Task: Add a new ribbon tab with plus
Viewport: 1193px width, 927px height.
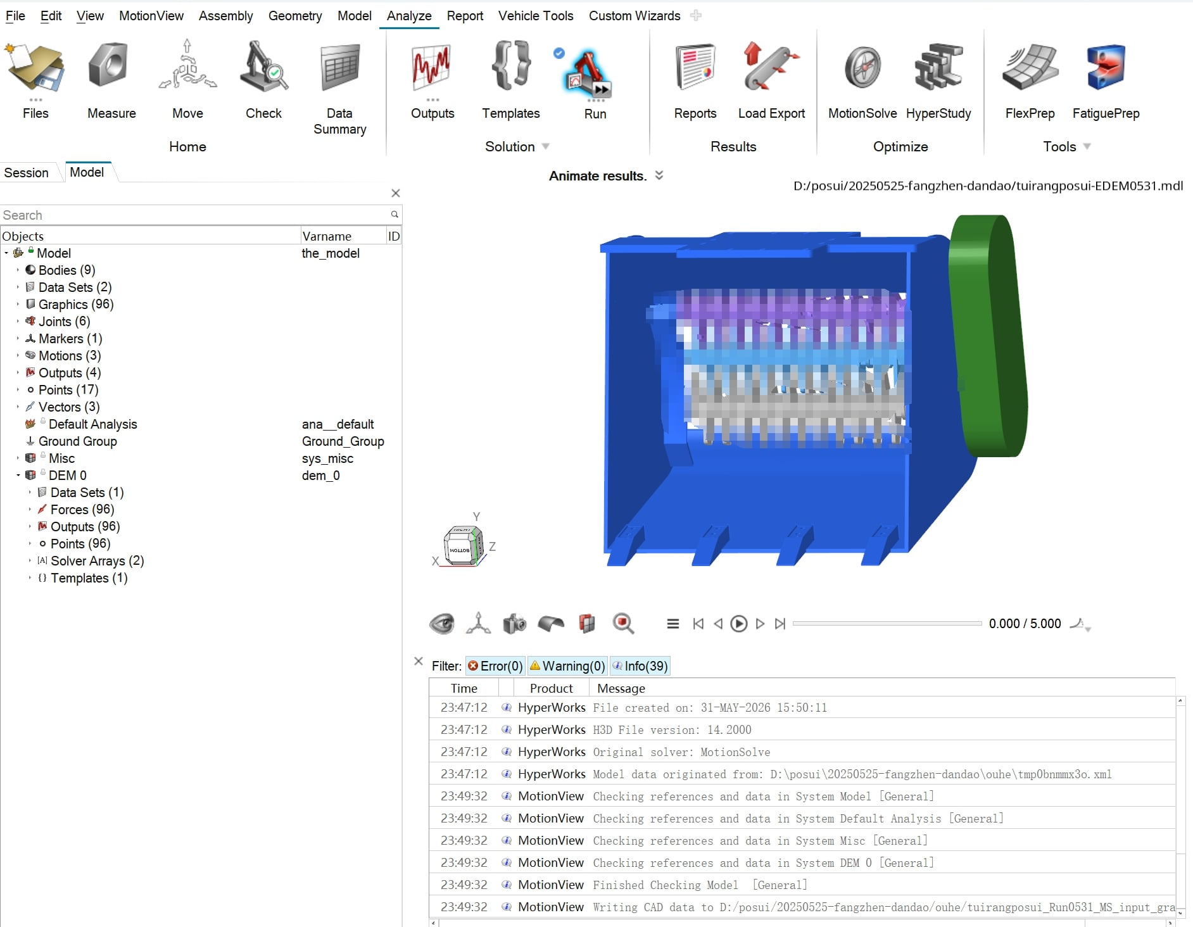Action: pyautogui.click(x=696, y=15)
